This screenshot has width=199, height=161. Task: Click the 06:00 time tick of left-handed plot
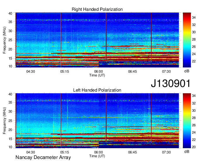point(99,152)
